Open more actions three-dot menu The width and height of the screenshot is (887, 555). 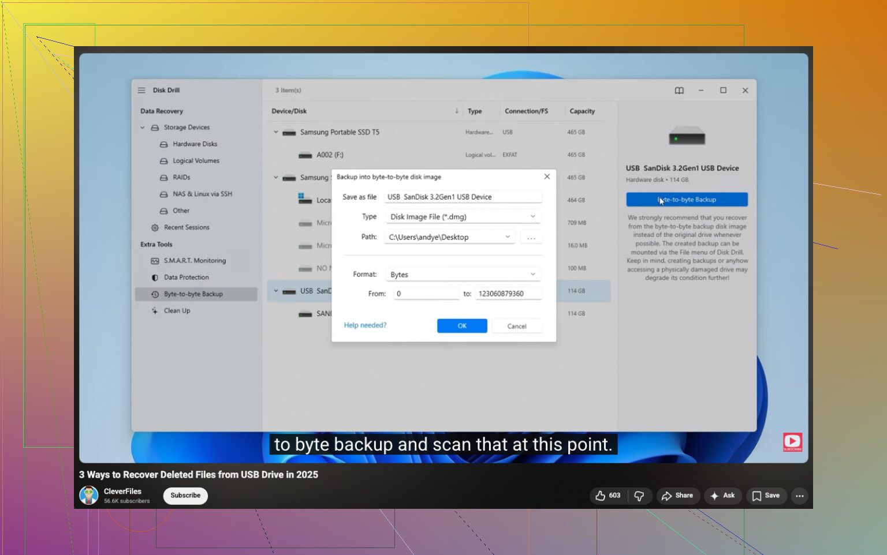pyautogui.click(x=799, y=496)
